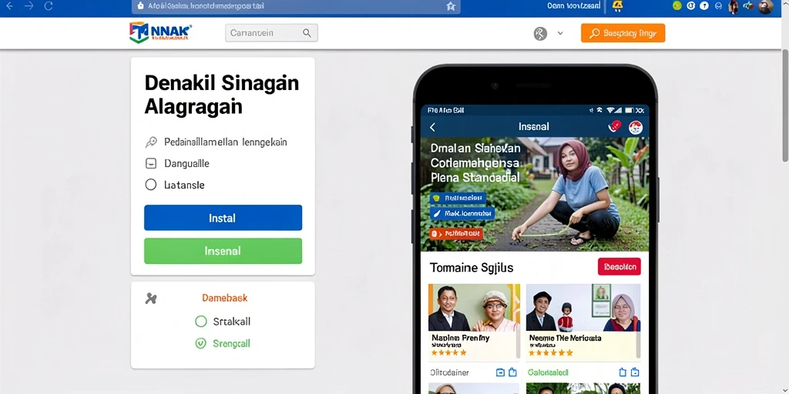Tap the green Galoricaled label

click(548, 373)
